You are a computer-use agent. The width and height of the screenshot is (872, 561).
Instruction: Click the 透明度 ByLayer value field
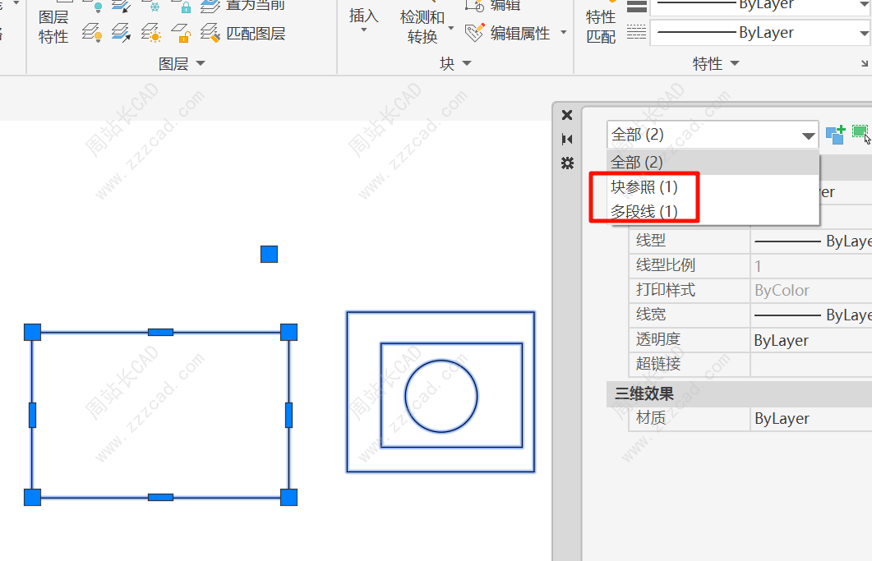pos(810,340)
